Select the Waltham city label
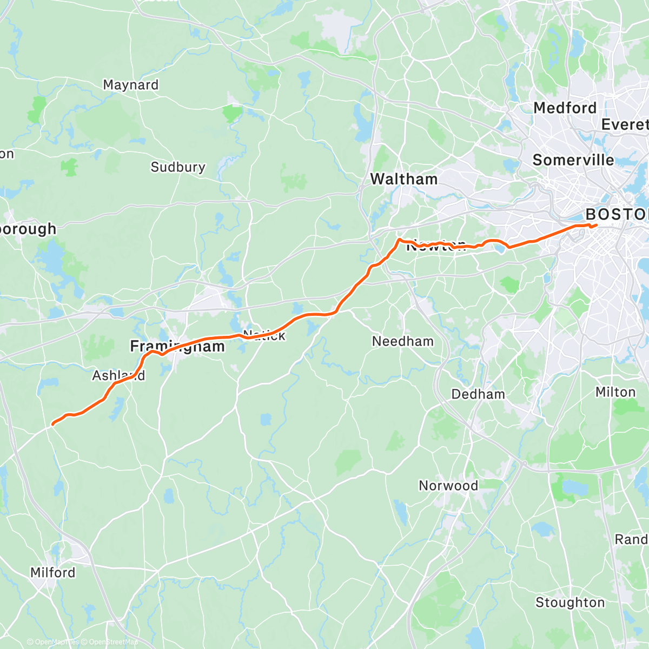This screenshot has width=649, height=649. coord(403,179)
